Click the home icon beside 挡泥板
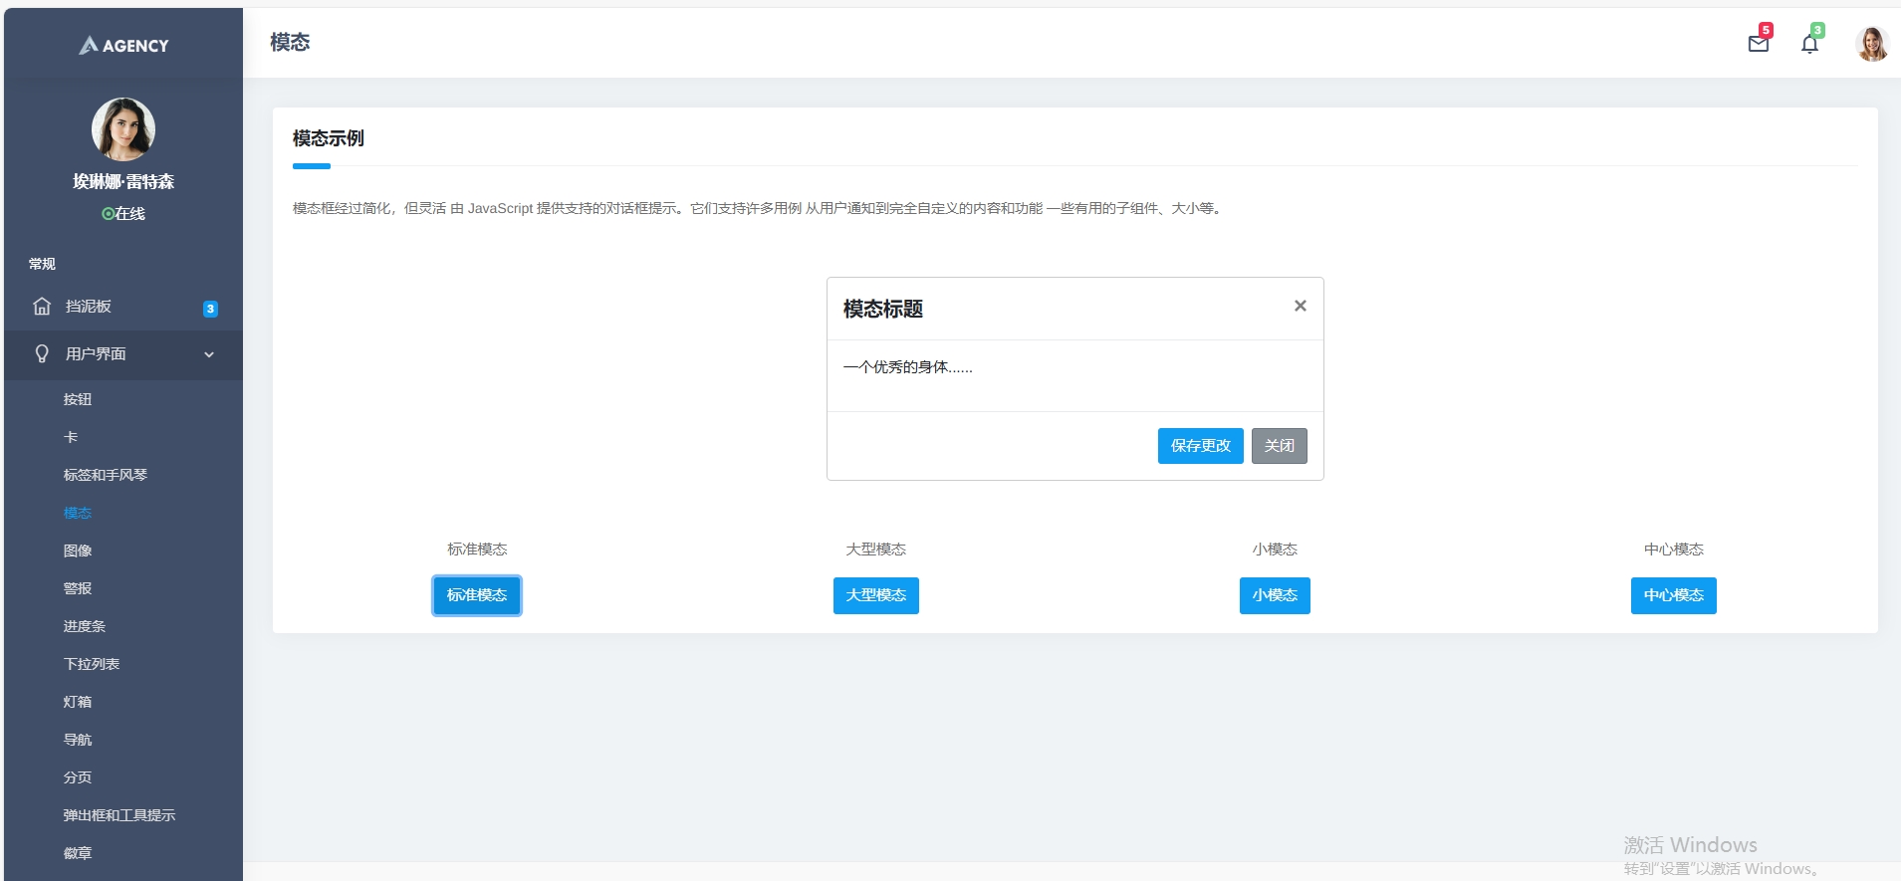 pyautogui.click(x=42, y=306)
